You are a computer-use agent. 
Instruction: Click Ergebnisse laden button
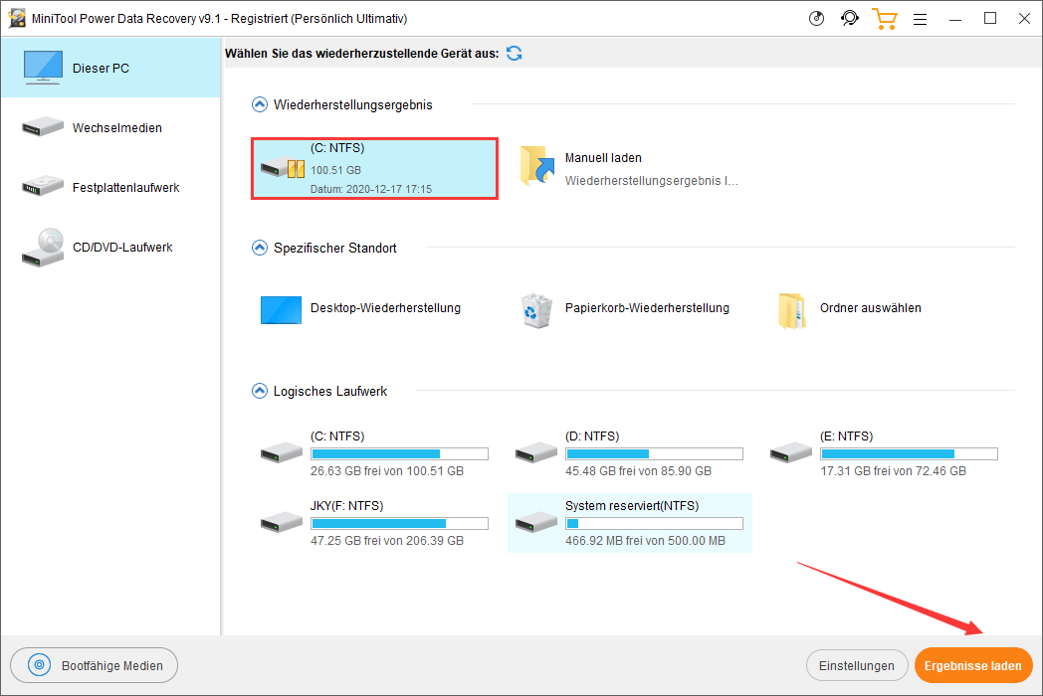[973, 665]
